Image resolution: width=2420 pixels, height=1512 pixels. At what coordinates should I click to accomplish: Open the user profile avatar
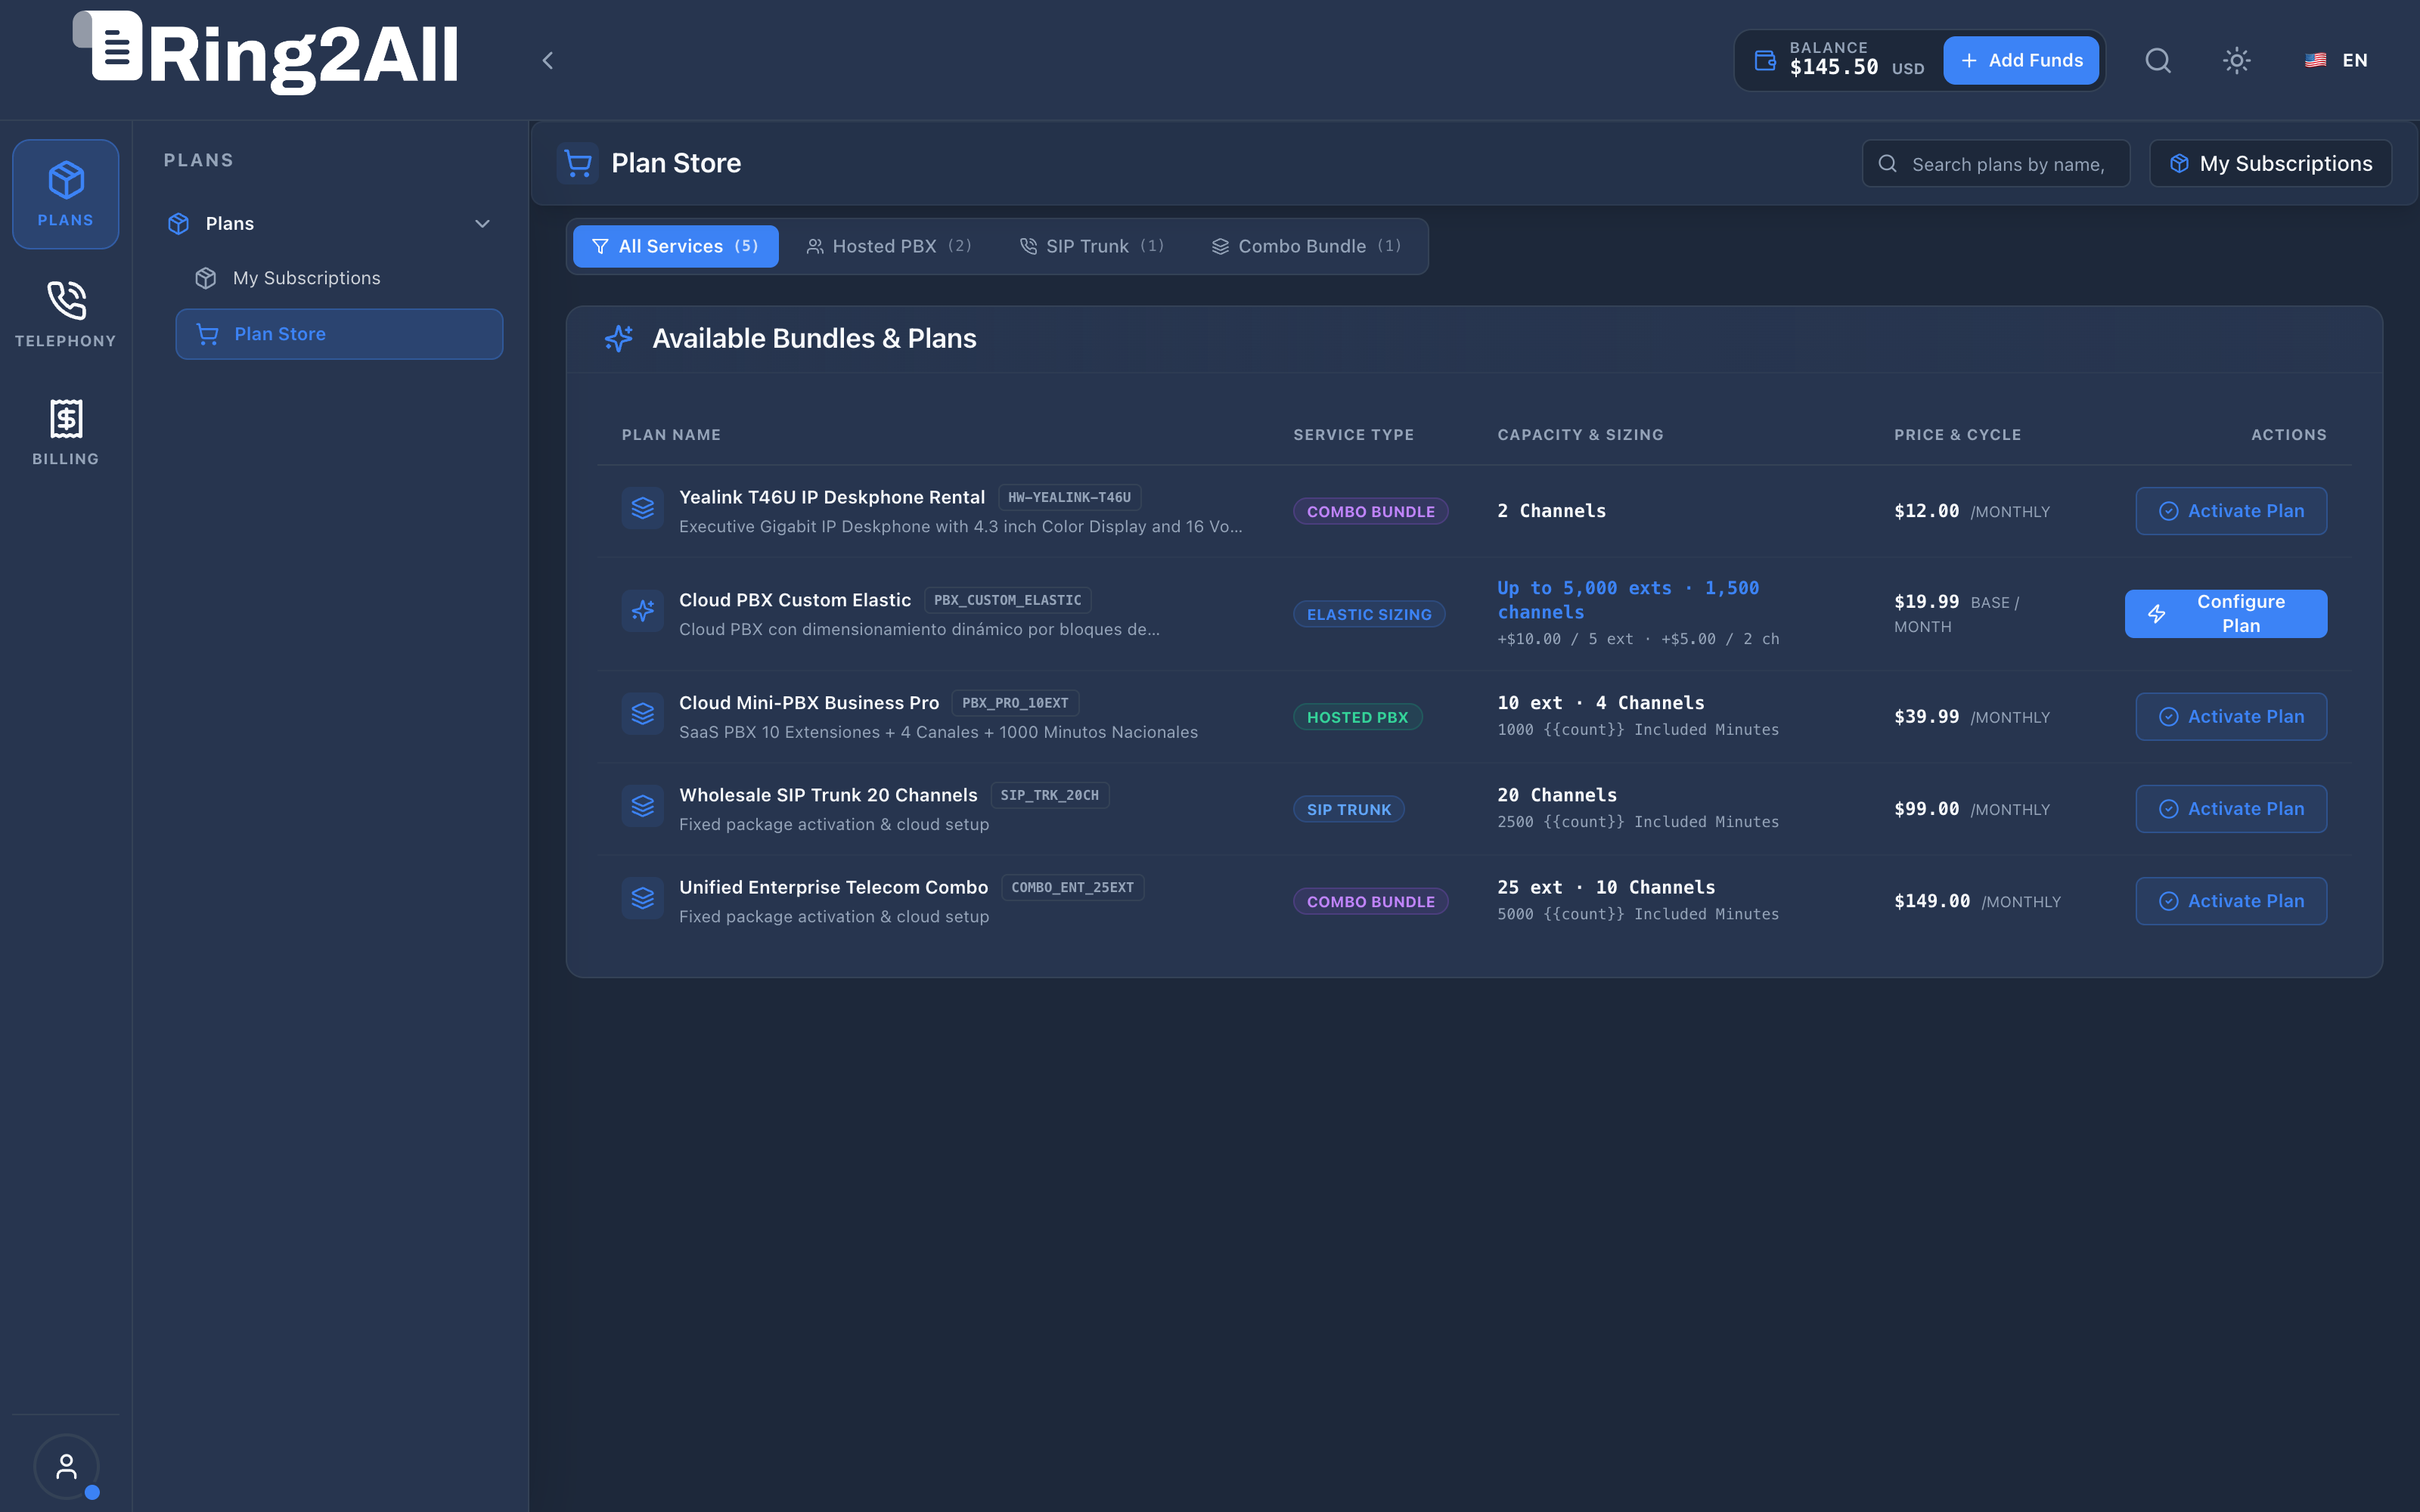click(x=66, y=1466)
